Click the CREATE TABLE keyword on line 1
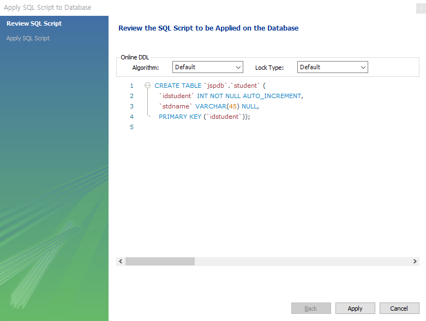This screenshot has width=426, height=321. [x=178, y=86]
